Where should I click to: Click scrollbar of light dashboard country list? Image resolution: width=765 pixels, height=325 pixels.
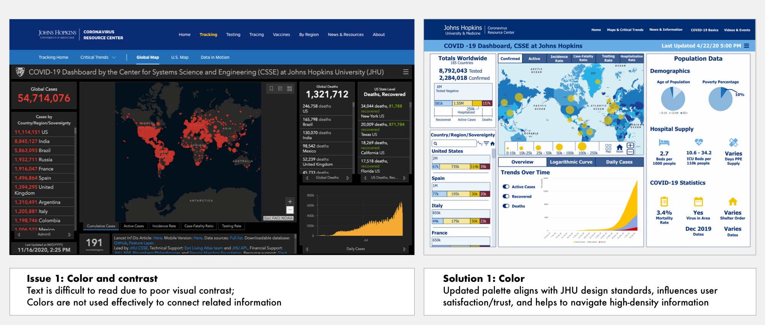(x=494, y=153)
